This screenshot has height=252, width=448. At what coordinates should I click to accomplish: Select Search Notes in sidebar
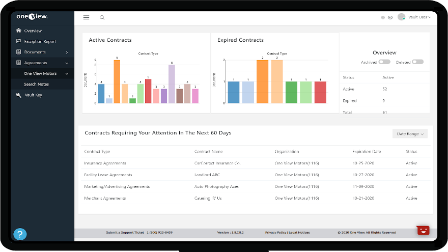click(37, 85)
